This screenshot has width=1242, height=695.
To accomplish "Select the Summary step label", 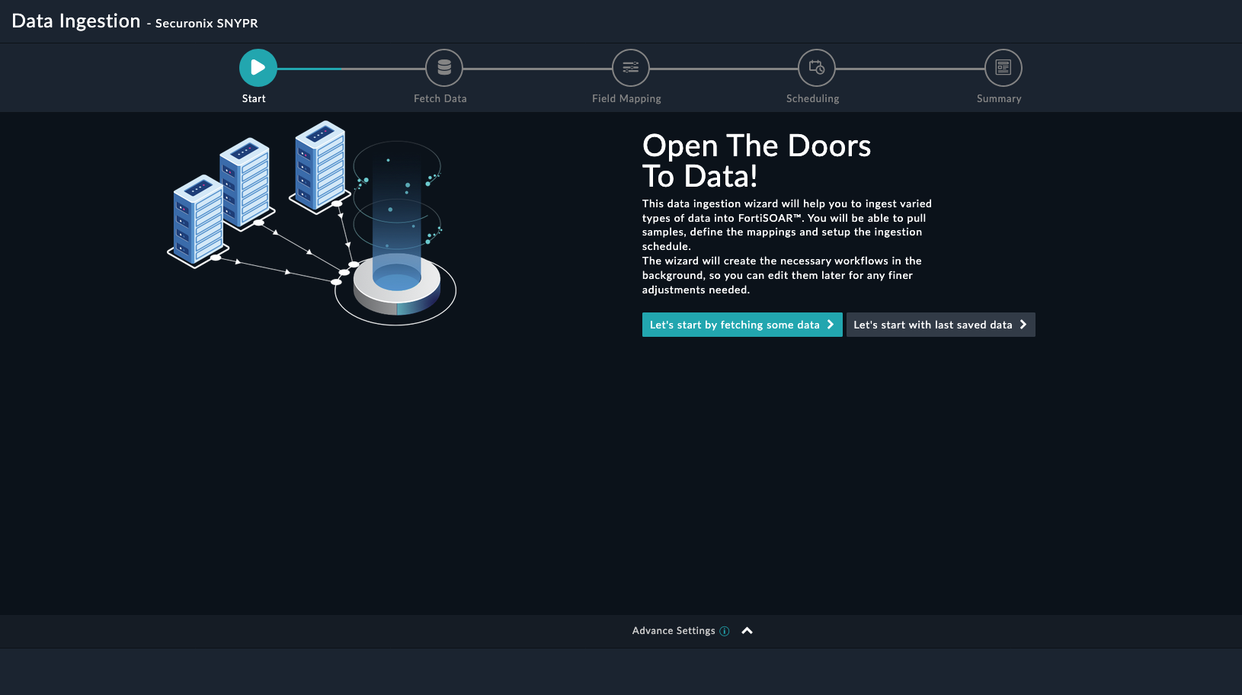I will click(x=999, y=98).
